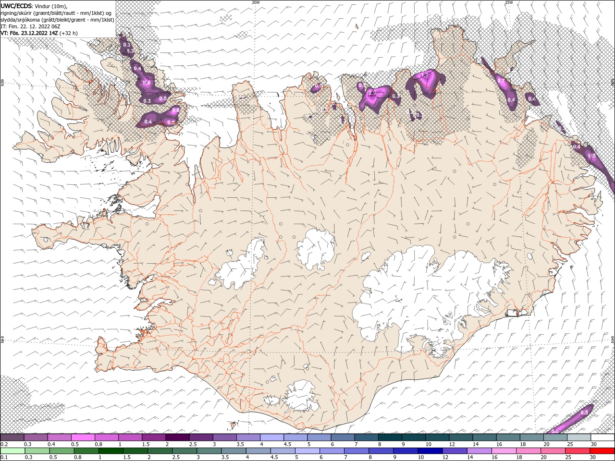Click the lower legend's grey-blue 3.5 swatch

point(233,451)
